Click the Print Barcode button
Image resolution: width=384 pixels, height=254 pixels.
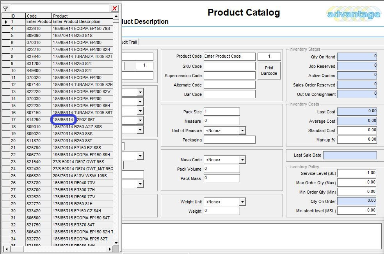click(x=269, y=71)
